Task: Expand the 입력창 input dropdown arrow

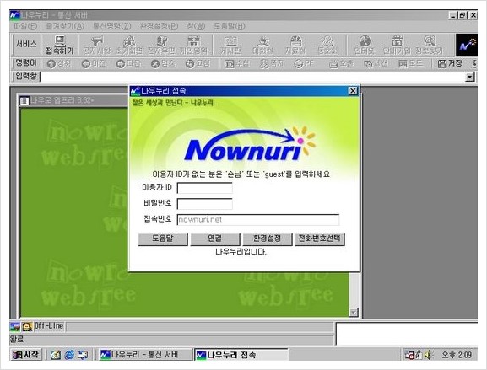Action: 470,77
